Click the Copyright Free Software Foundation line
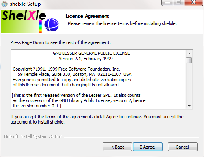 pyautogui.click(x=66, y=69)
